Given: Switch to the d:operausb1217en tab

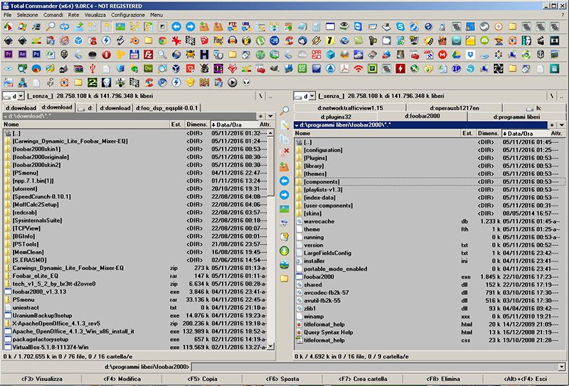Looking at the screenshot, I should point(454,108).
